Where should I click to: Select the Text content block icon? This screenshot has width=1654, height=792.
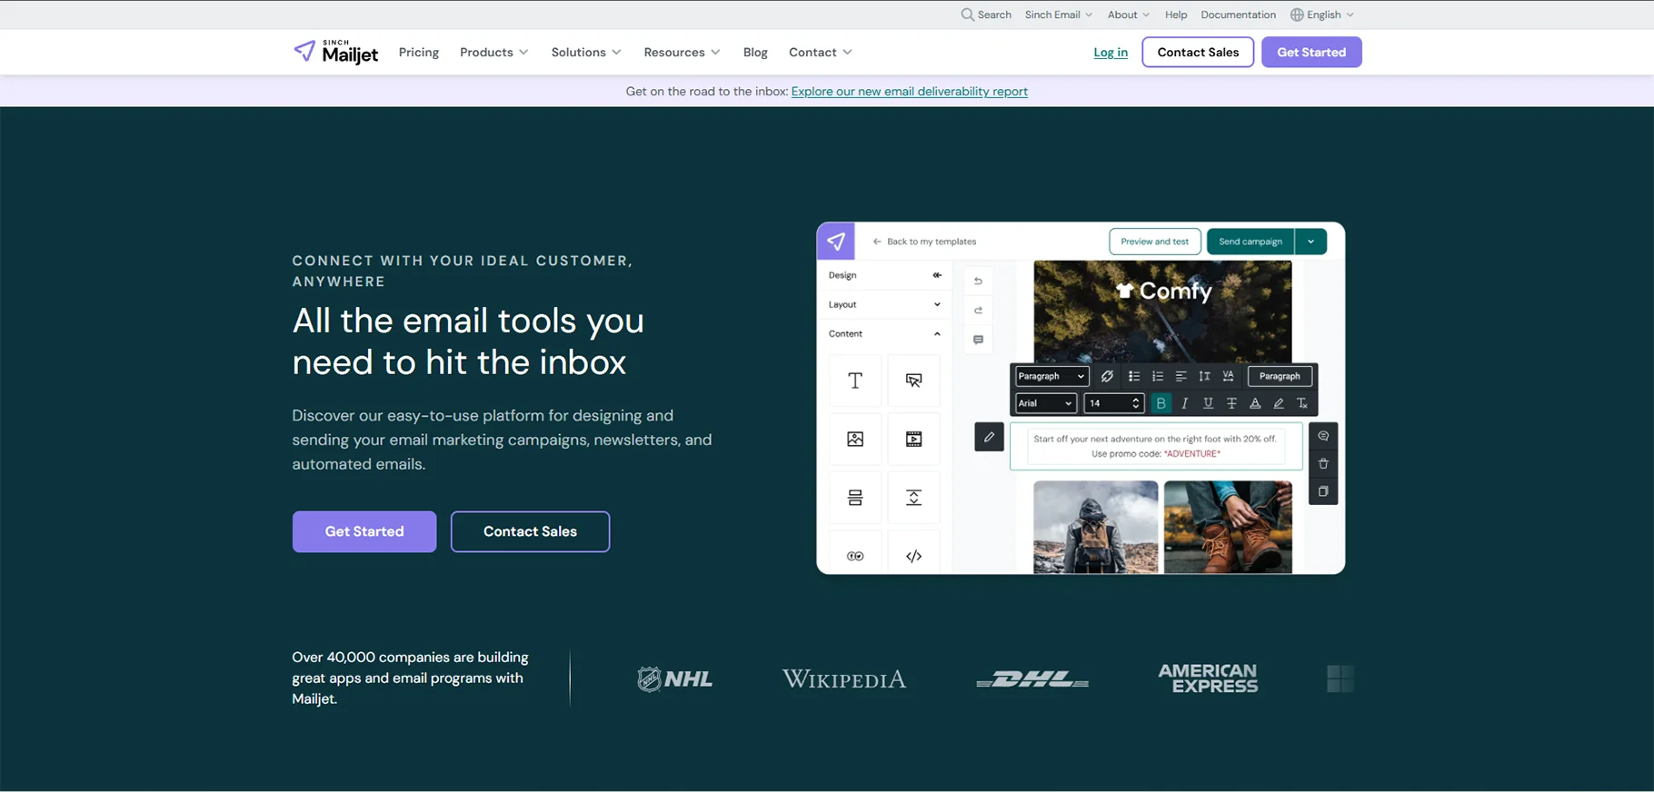point(855,381)
